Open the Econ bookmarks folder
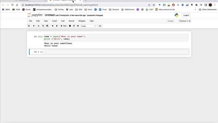This screenshot has width=218, height=123. pyautogui.click(x=88, y=10)
